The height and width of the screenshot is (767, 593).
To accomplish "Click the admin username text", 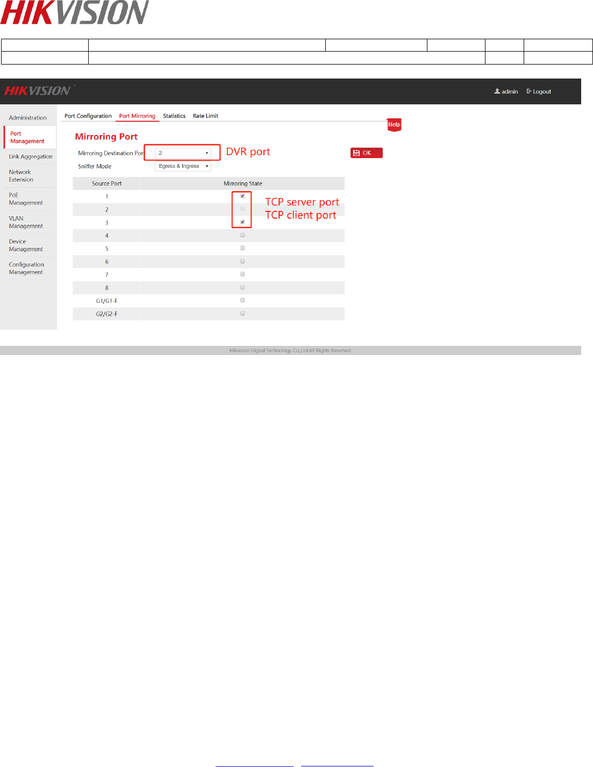I will 510,92.
